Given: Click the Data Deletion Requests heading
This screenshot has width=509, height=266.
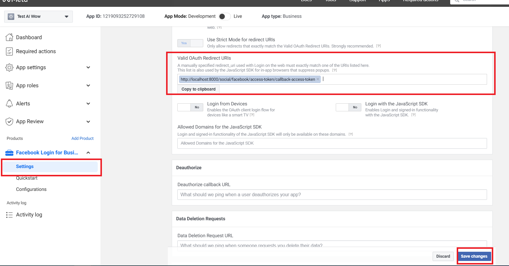Looking at the screenshot, I should (201, 219).
